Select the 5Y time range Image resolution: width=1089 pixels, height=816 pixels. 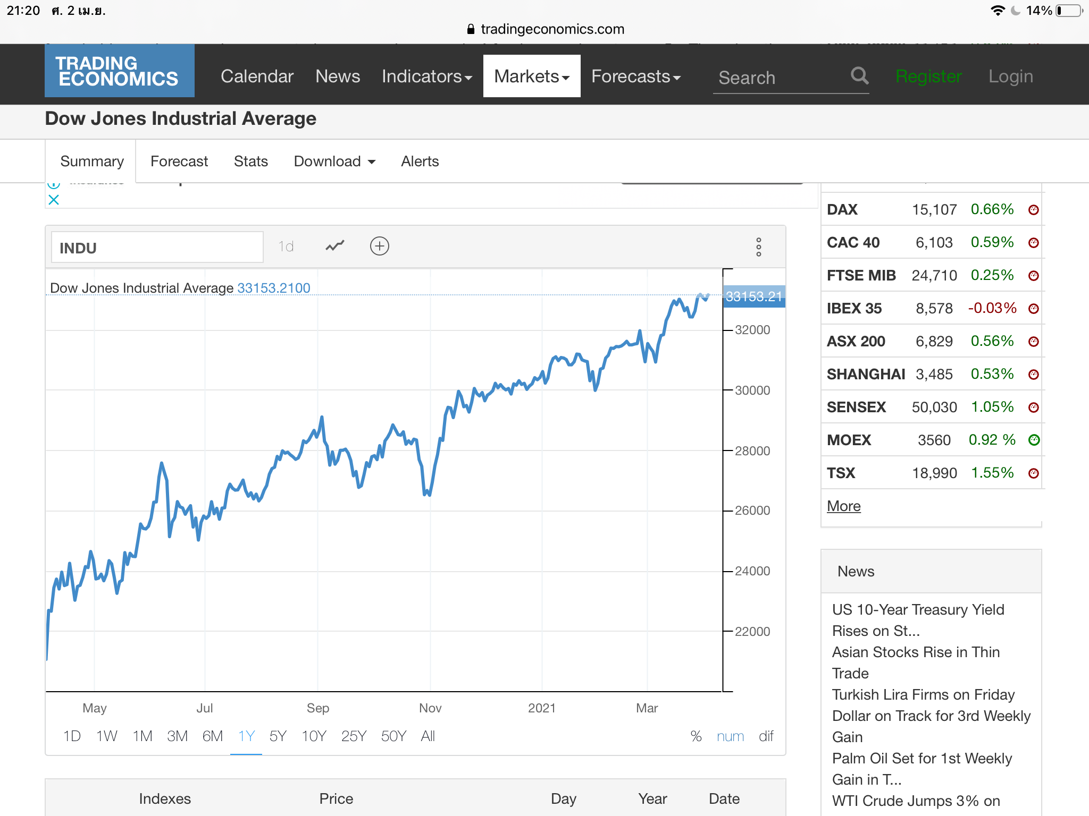pyautogui.click(x=278, y=736)
